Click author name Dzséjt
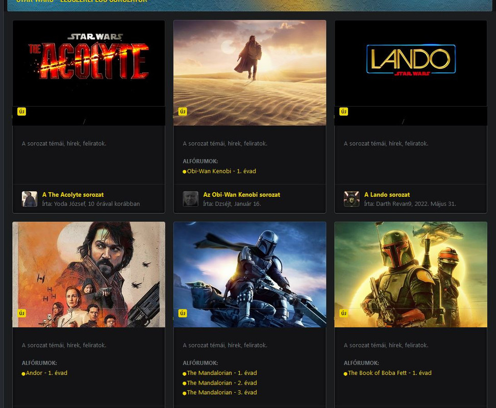 [x=224, y=204]
